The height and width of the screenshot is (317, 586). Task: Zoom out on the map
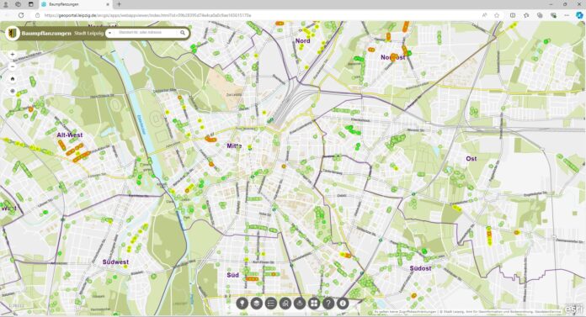(x=13, y=66)
